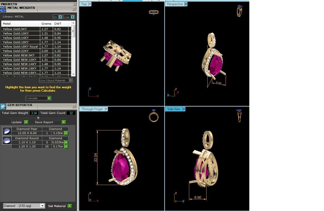The width and height of the screenshot is (324, 211).
Task: Click the Total Gem Count value 32
Action: point(71,113)
